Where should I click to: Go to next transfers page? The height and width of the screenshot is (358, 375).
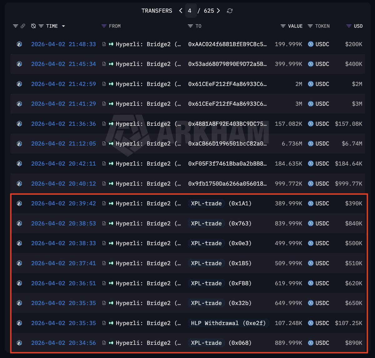click(x=218, y=11)
